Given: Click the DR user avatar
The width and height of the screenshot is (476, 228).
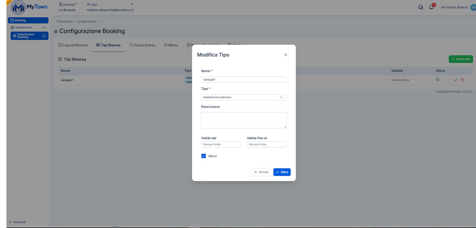Looking at the screenshot, I should (x=473, y=7).
